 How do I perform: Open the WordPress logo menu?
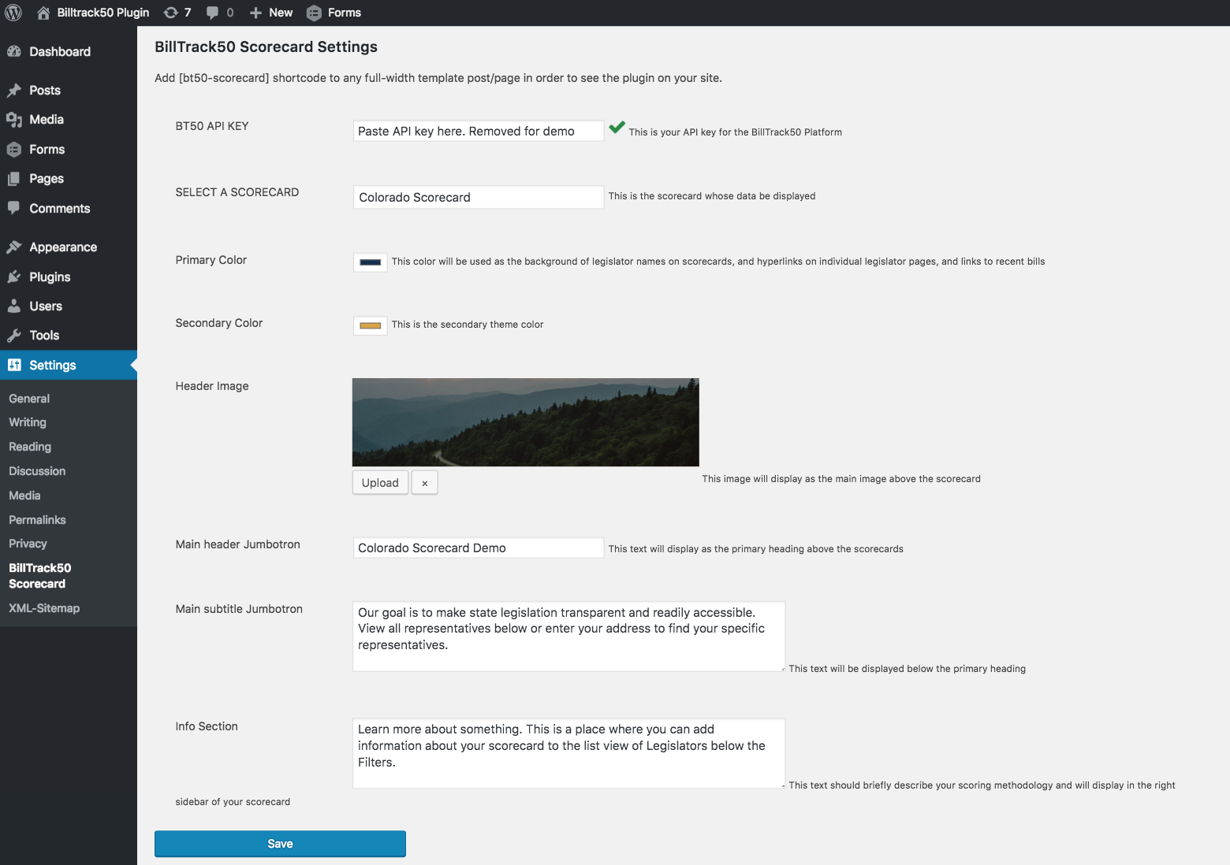click(x=13, y=13)
